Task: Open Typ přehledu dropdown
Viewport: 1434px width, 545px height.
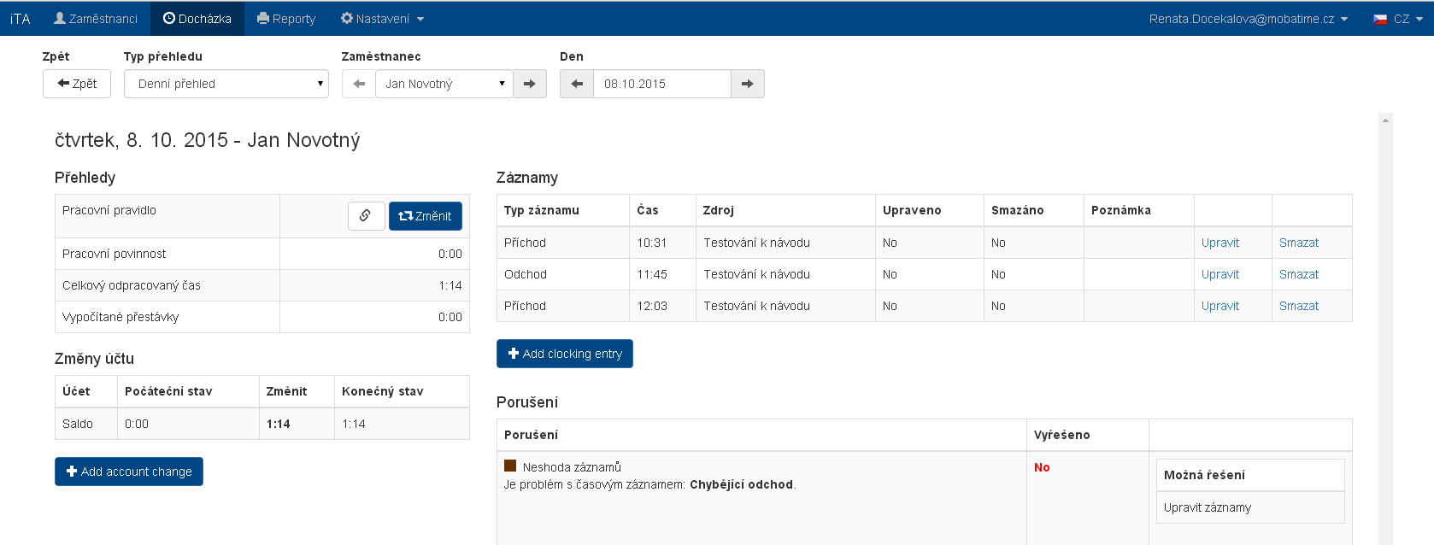Action: click(226, 84)
